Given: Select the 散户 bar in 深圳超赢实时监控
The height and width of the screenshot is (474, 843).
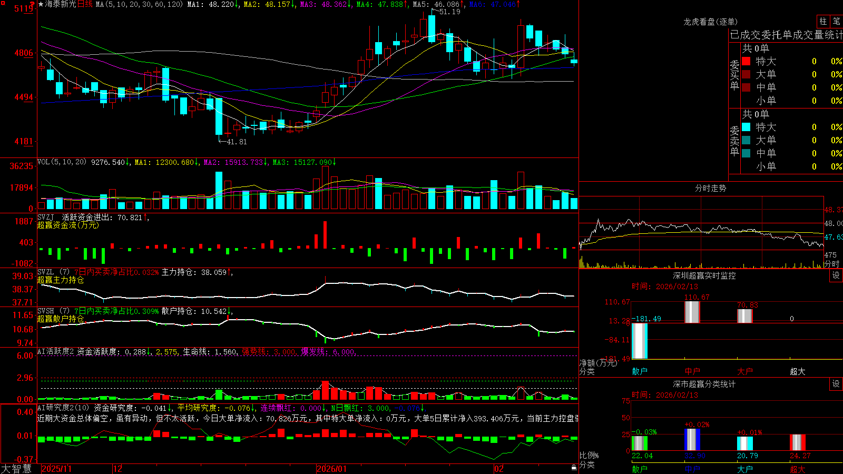Looking at the screenshot, I should [640, 341].
